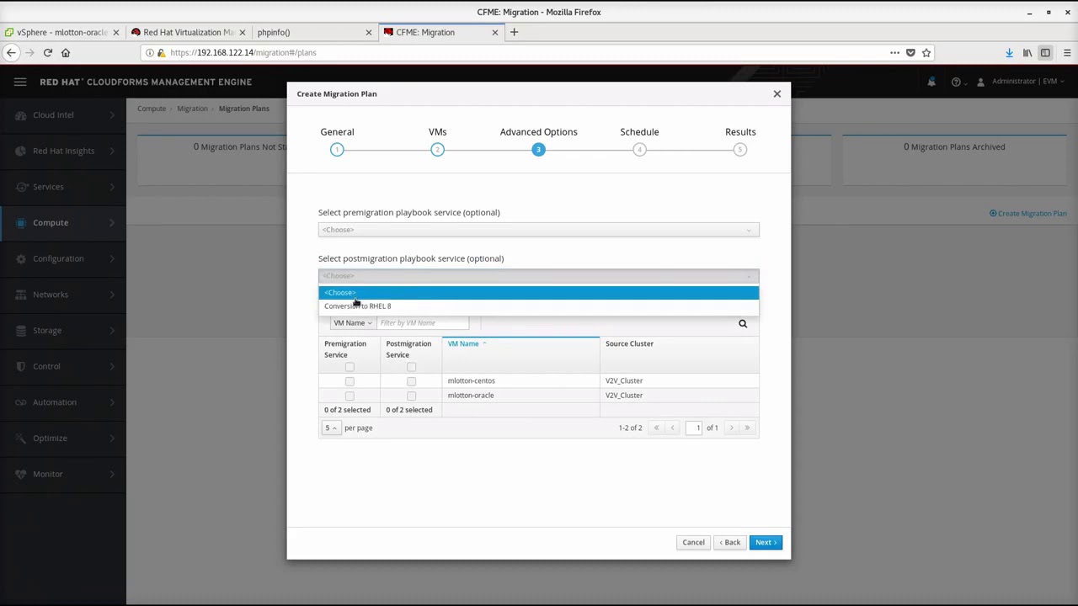Toggle select-all Premigration Service checkbox
Screen dimensions: 1078x606
[350, 367]
